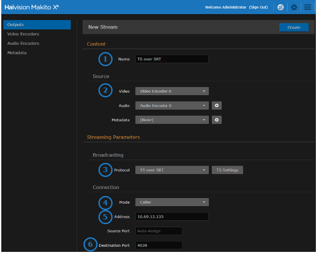This screenshot has height=260, width=324.
Task: Click the TS Settings button
Action: pos(227,170)
